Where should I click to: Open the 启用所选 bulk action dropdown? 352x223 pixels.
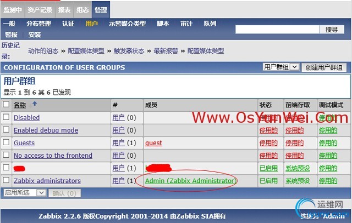(25, 192)
